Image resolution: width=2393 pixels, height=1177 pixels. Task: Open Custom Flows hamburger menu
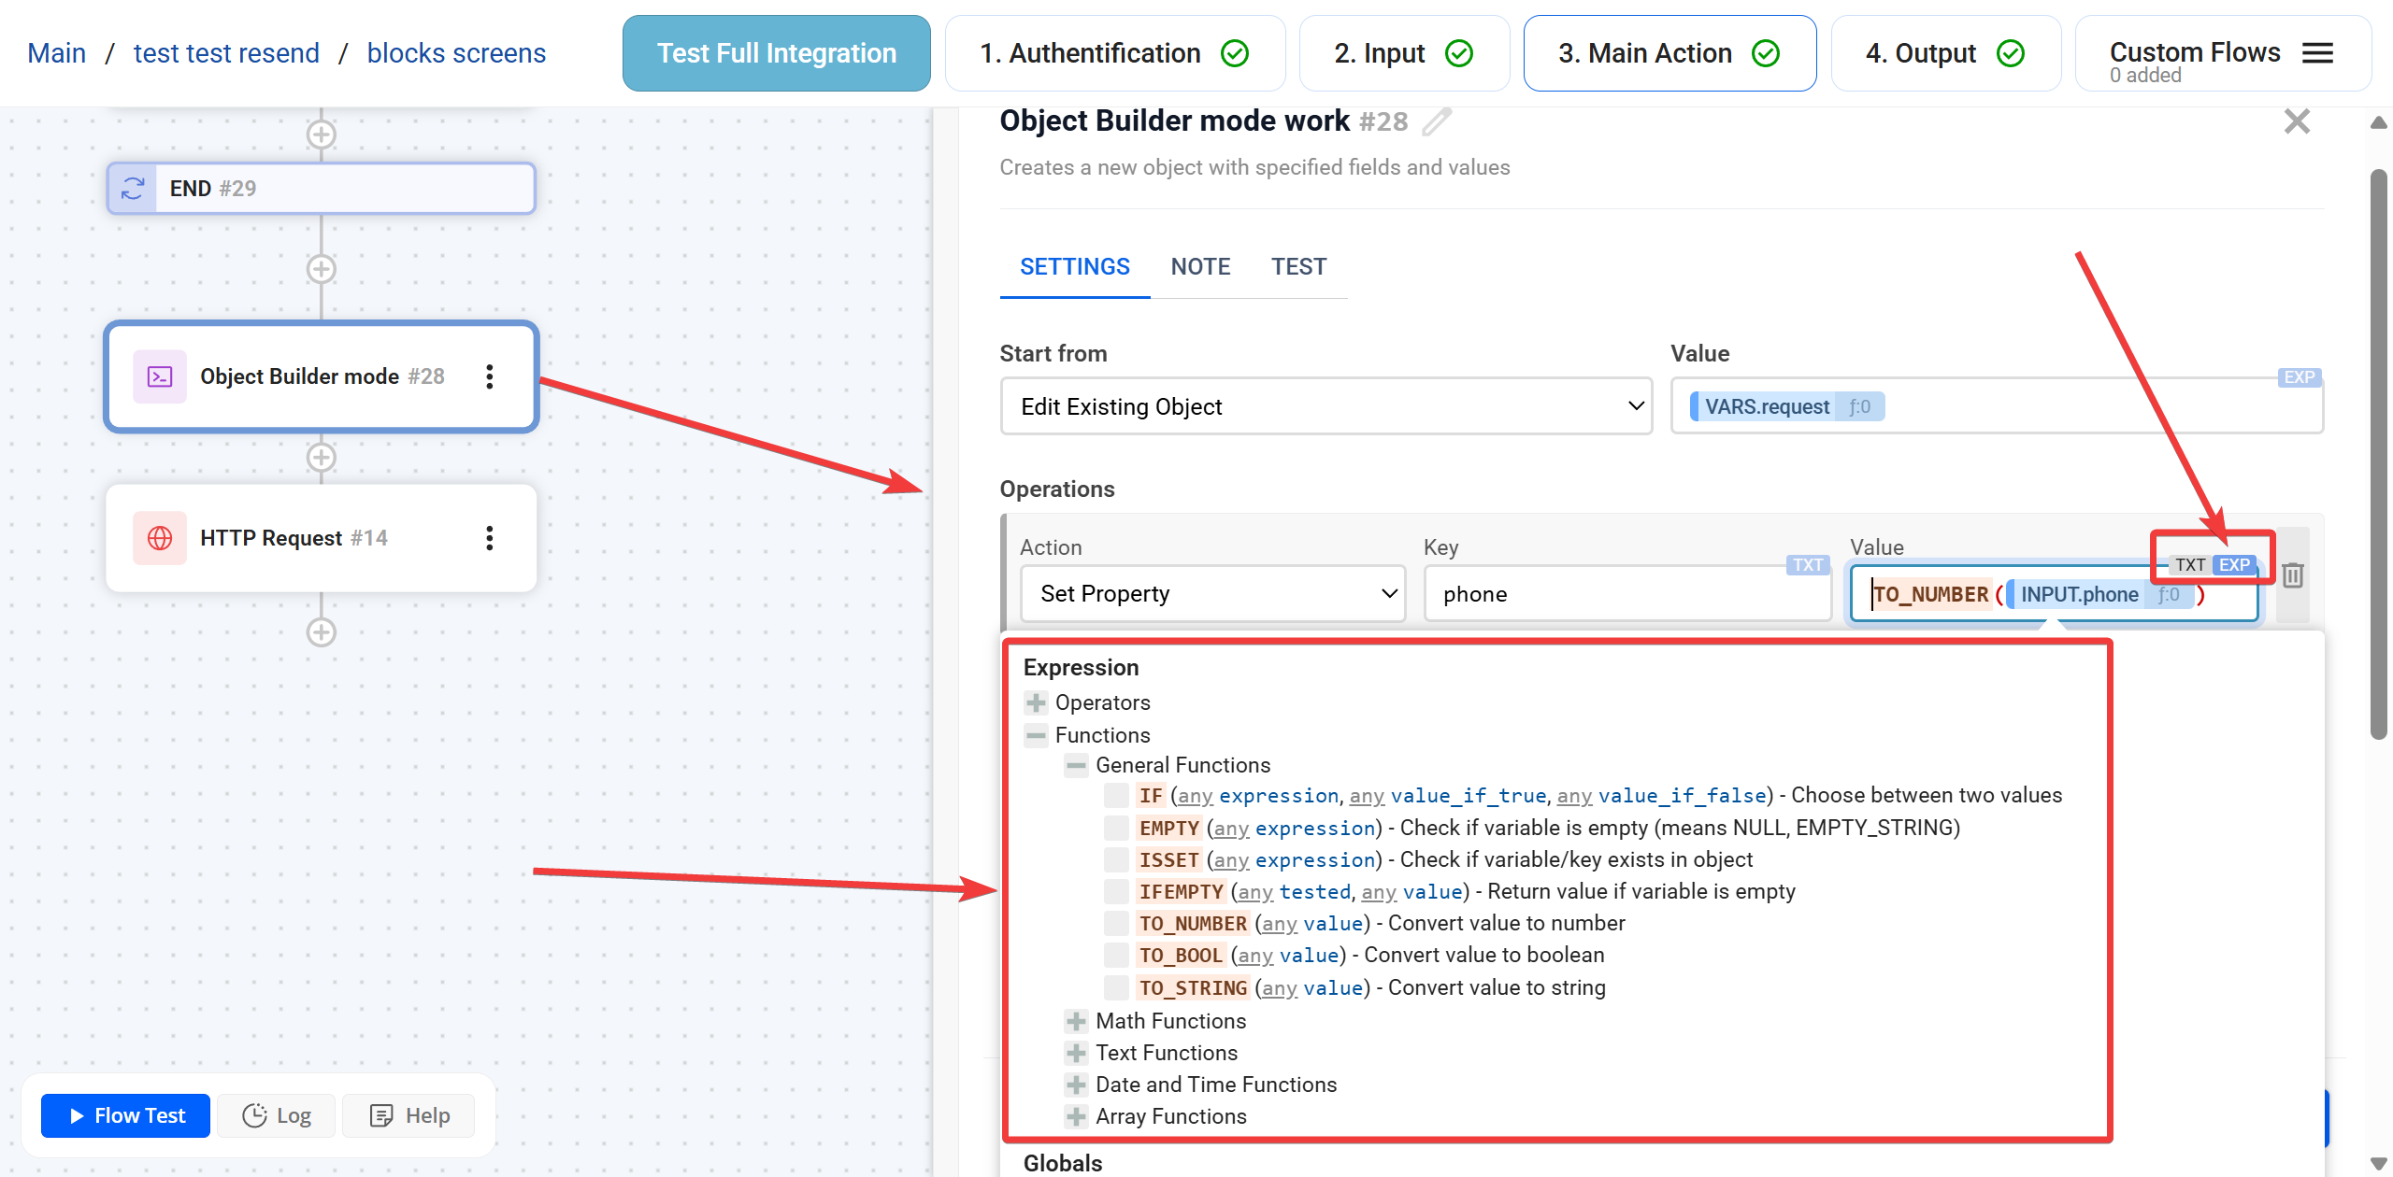(2317, 53)
